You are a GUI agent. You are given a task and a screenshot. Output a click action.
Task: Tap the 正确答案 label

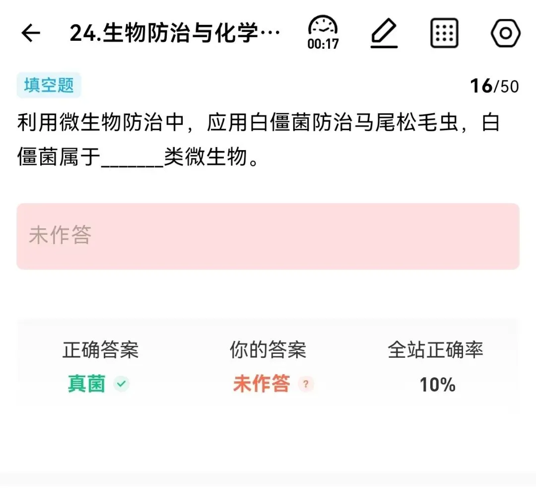pyautogui.click(x=100, y=350)
